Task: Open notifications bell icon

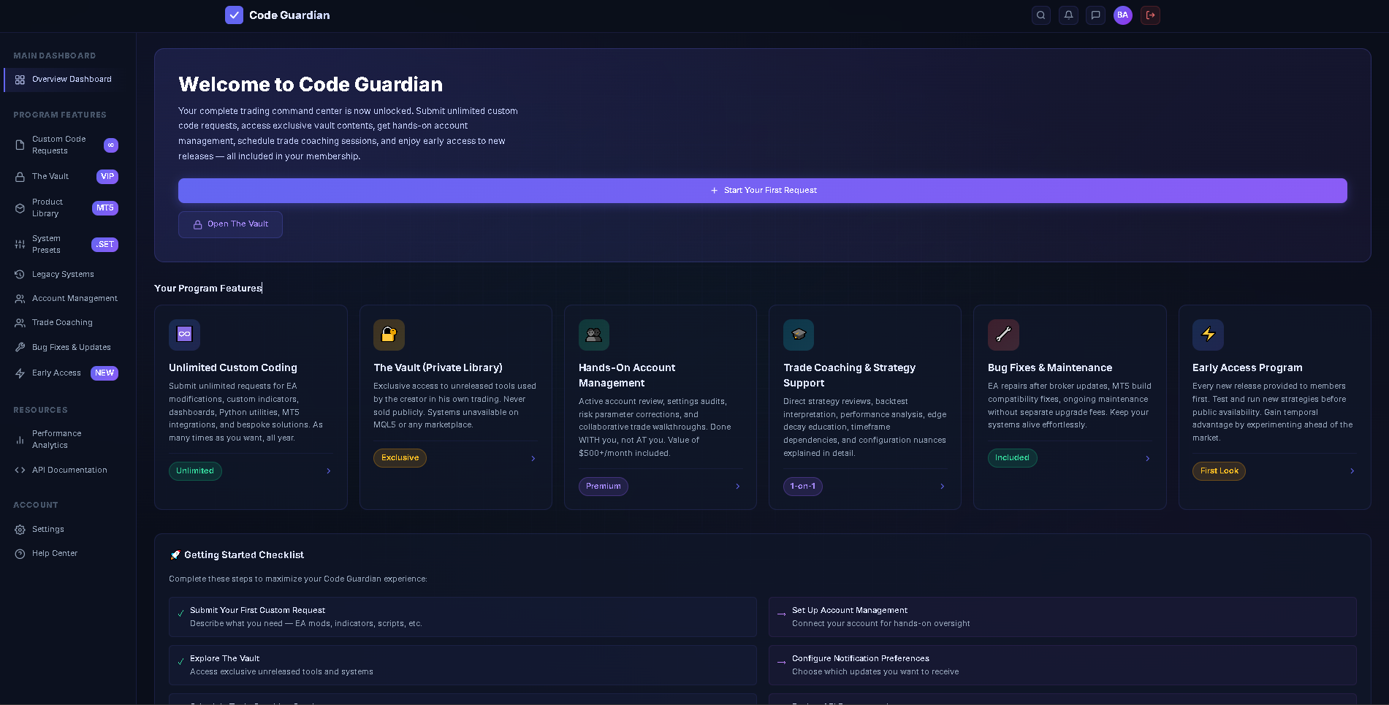Action: [1068, 15]
